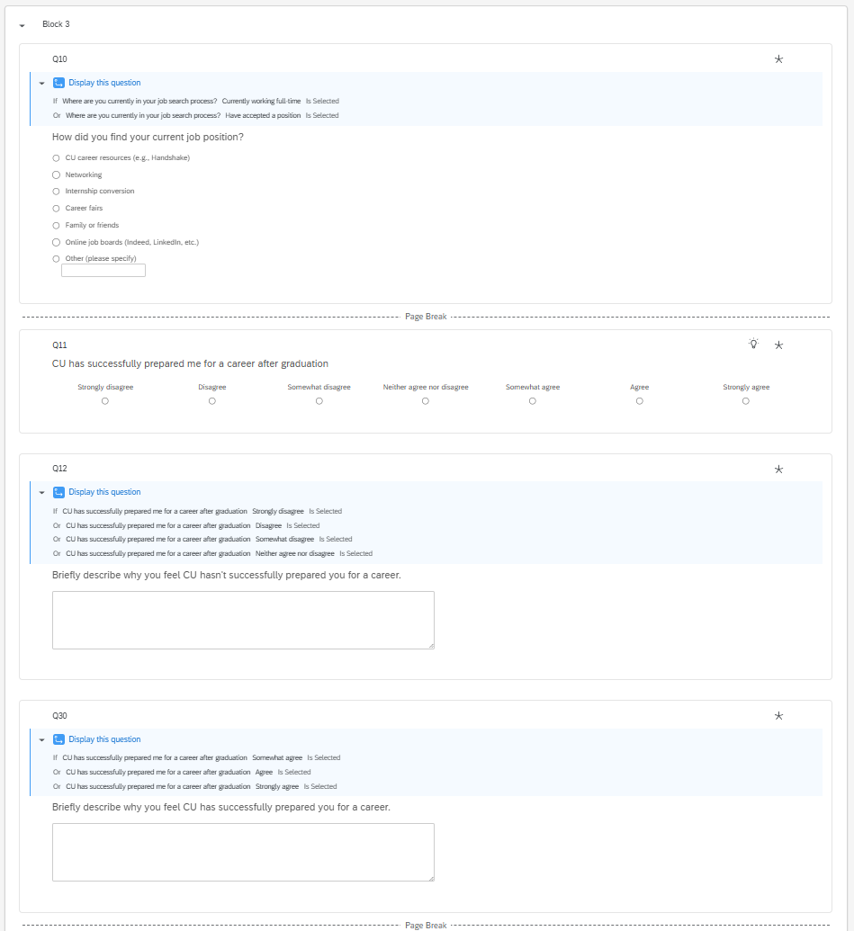
Task: Collapse Q10's display logic panel chevron
Action: point(40,82)
